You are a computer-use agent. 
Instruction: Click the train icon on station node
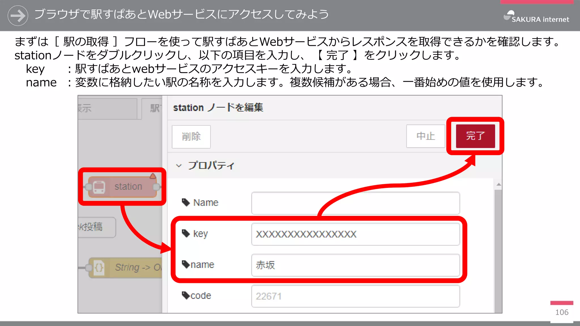click(99, 187)
